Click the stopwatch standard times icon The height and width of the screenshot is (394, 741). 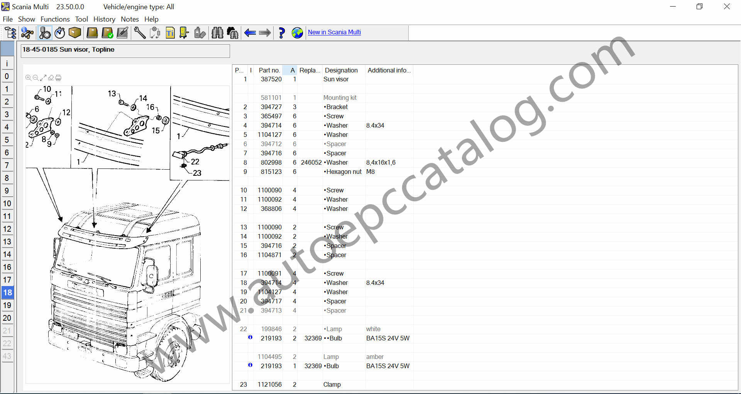60,33
